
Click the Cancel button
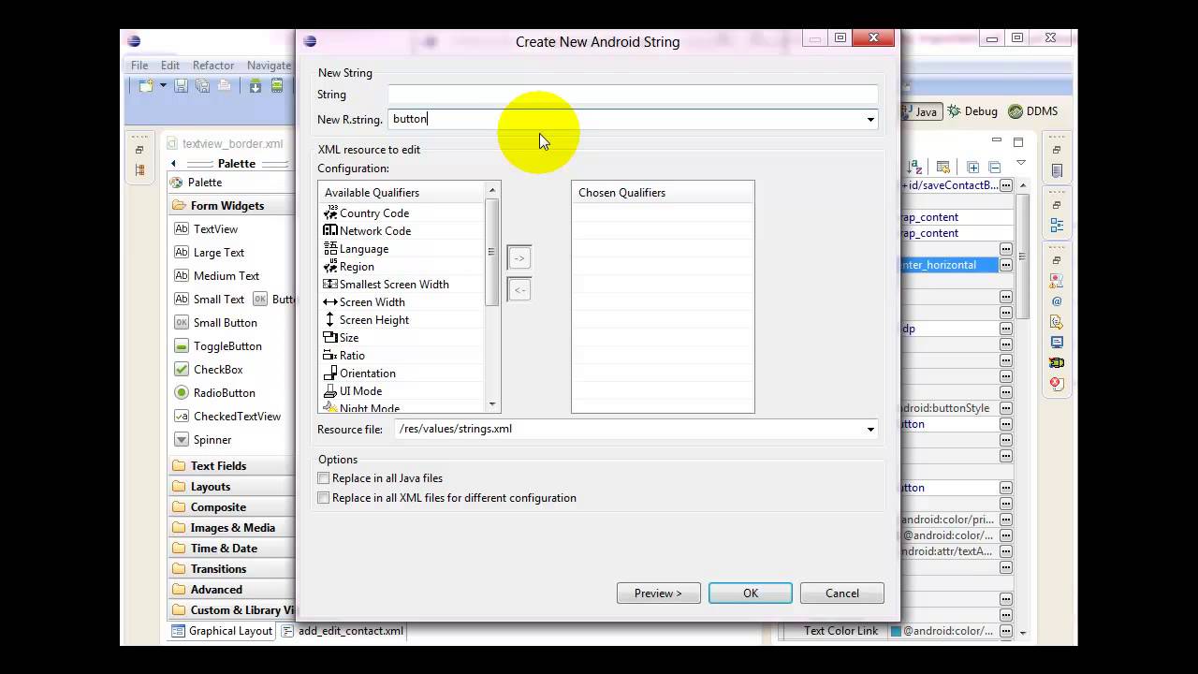pos(842,593)
